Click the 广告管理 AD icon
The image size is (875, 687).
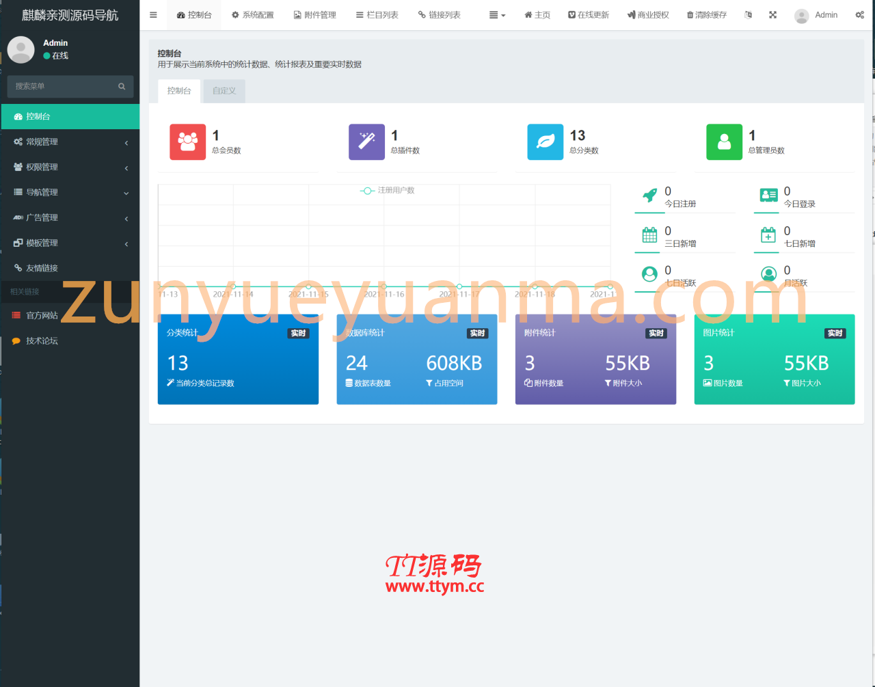pos(18,217)
